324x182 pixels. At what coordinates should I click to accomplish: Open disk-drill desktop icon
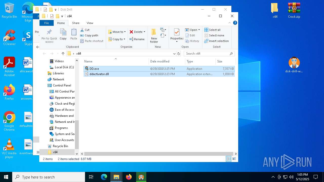[294, 65]
